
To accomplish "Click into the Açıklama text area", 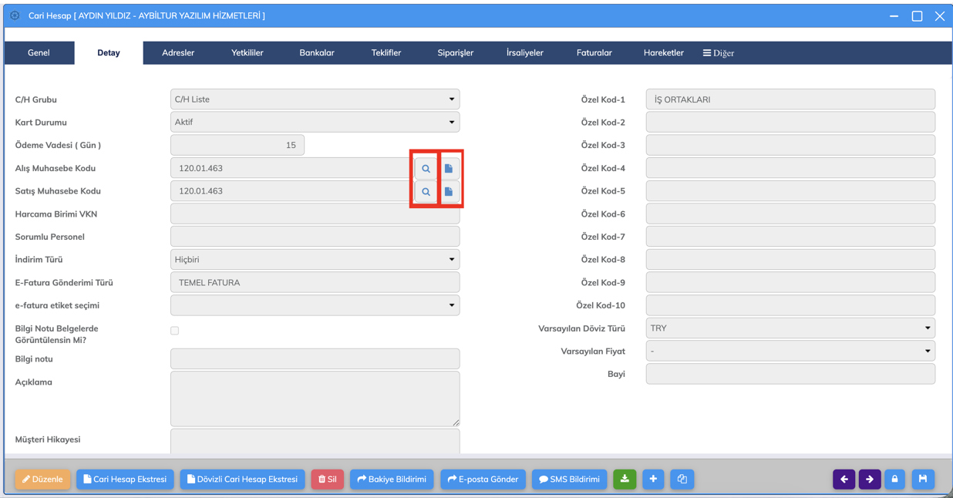I will coord(315,399).
